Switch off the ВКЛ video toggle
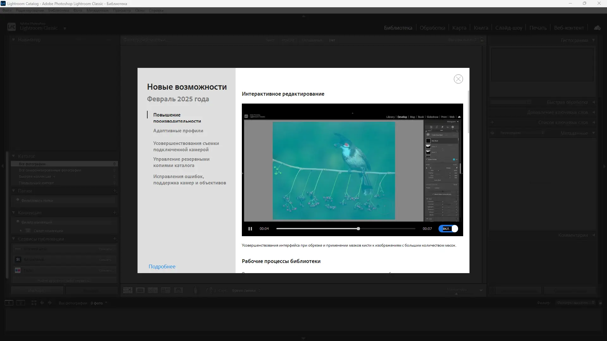607x341 pixels. [448, 229]
